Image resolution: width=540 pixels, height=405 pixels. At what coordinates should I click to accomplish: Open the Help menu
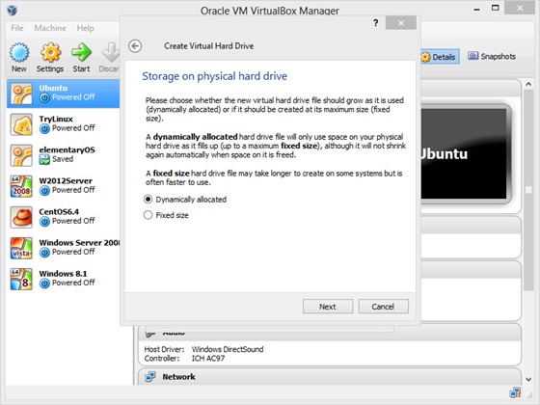click(x=85, y=28)
